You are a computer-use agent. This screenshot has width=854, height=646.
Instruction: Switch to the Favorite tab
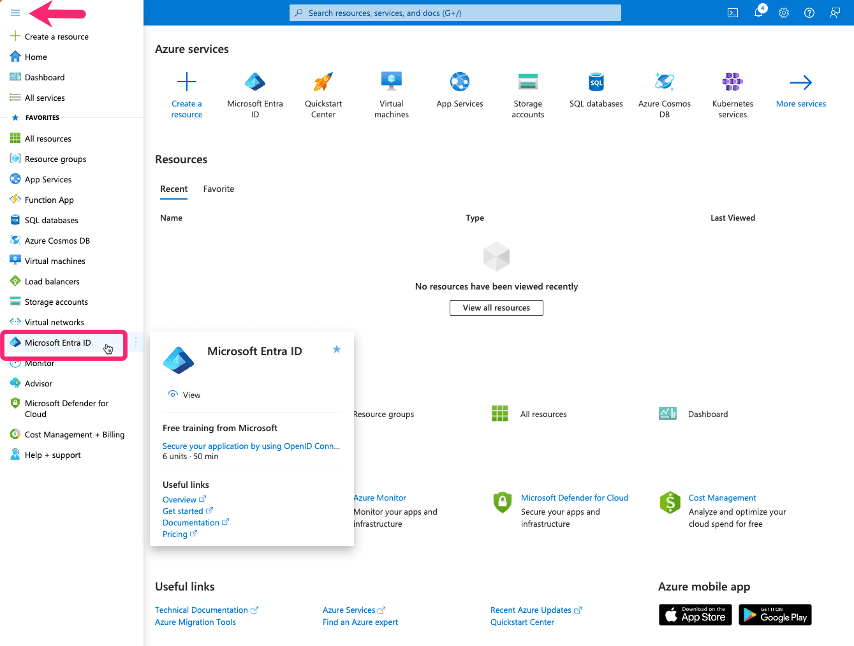click(219, 189)
